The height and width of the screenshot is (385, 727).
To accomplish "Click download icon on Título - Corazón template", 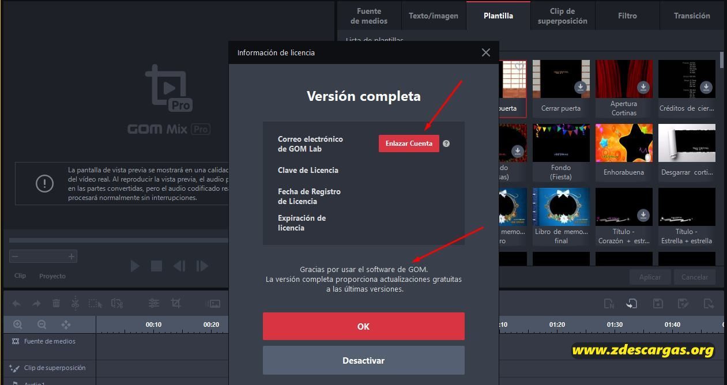I will (643, 215).
